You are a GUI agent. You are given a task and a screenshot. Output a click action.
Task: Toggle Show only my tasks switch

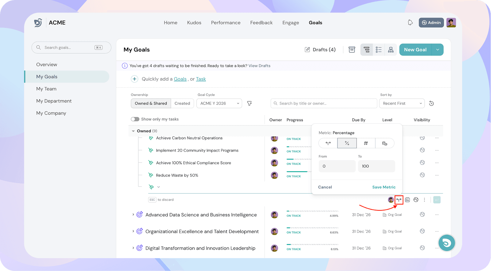135,119
